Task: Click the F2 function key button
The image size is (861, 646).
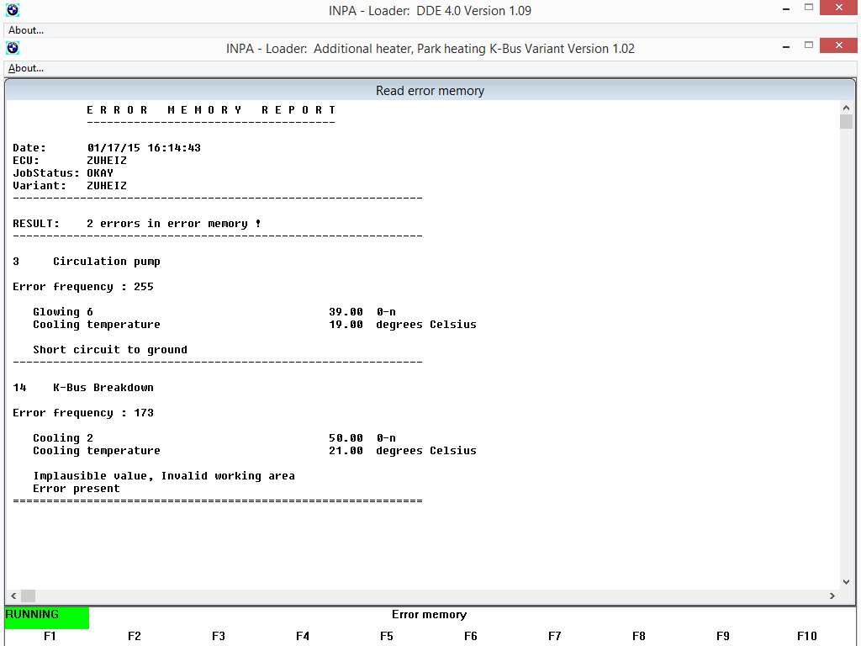Action: [x=134, y=636]
